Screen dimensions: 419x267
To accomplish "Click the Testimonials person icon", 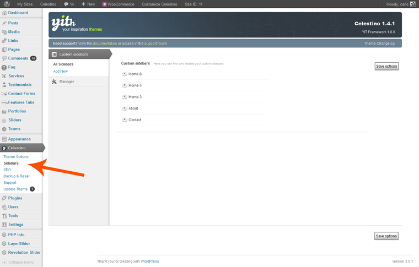I will pos(4,85).
